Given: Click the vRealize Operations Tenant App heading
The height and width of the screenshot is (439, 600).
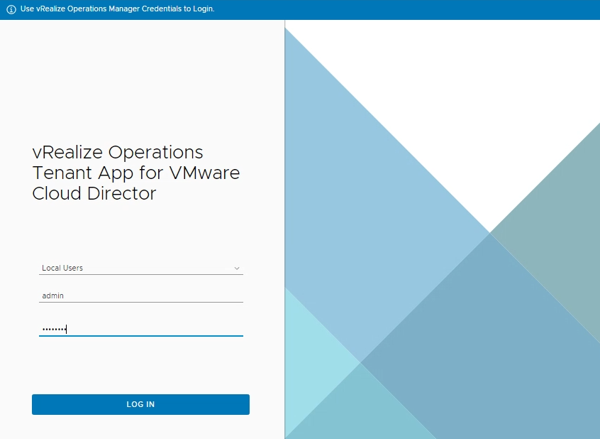Looking at the screenshot, I should click(136, 173).
